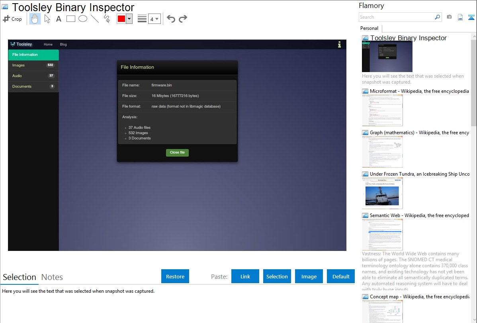Click the red annotation color swatch
Screen dimensions: 477x323
(121, 19)
